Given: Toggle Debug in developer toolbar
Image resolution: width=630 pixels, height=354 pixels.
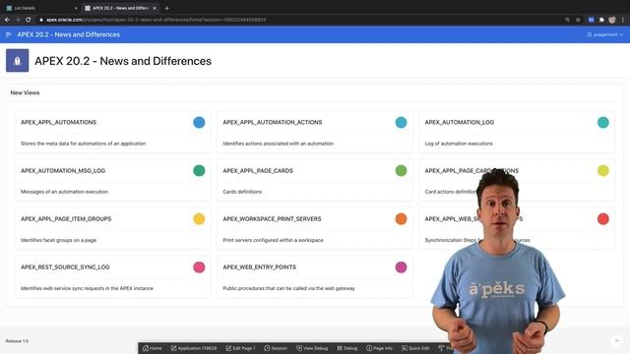Looking at the screenshot, I should [347, 348].
